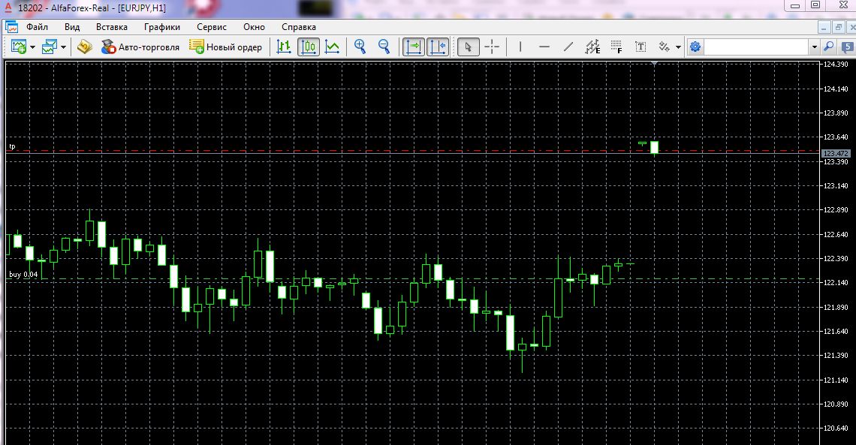Open the chat notifications icon
Viewport: 856px width, 445px height.
click(847, 47)
